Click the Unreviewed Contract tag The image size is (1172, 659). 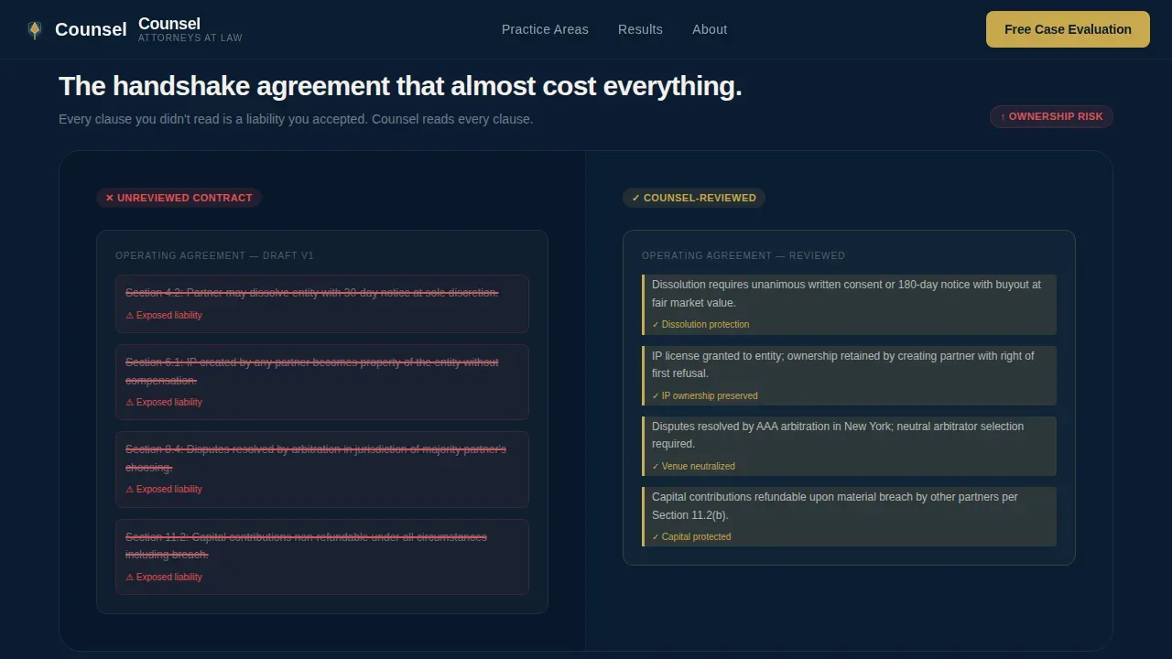[179, 198]
